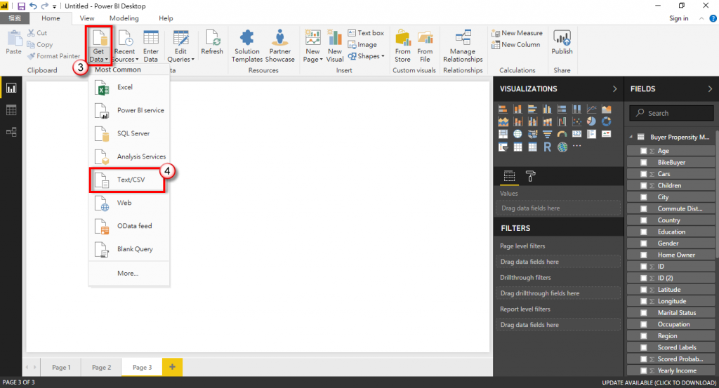Collapse the Visualizations pane chevron
Image resolution: width=719 pixels, height=388 pixels.
615,89
